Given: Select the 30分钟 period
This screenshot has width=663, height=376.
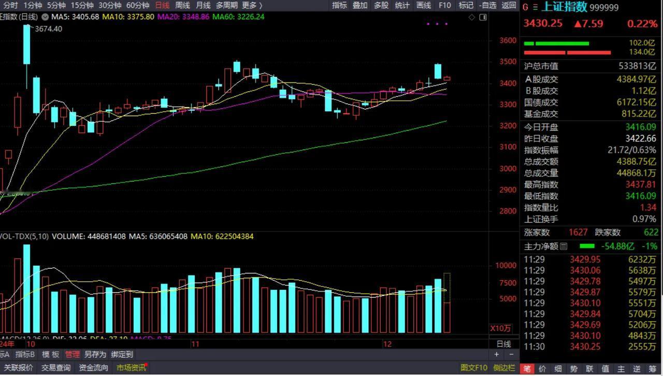Looking at the screenshot, I should (x=110, y=5).
